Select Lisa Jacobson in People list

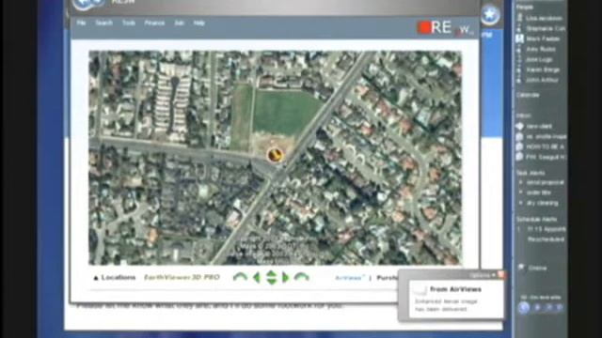pos(544,18)
